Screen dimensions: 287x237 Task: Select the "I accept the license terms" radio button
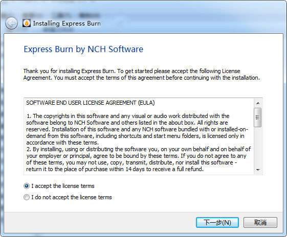27,186
